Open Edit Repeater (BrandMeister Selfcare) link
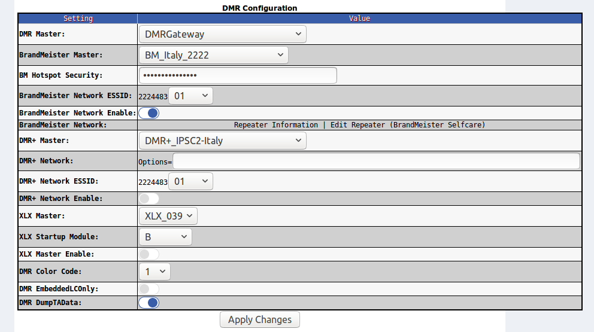Image resolution: width=594 pixels, height=332 pixels. (x=408, y=125)
